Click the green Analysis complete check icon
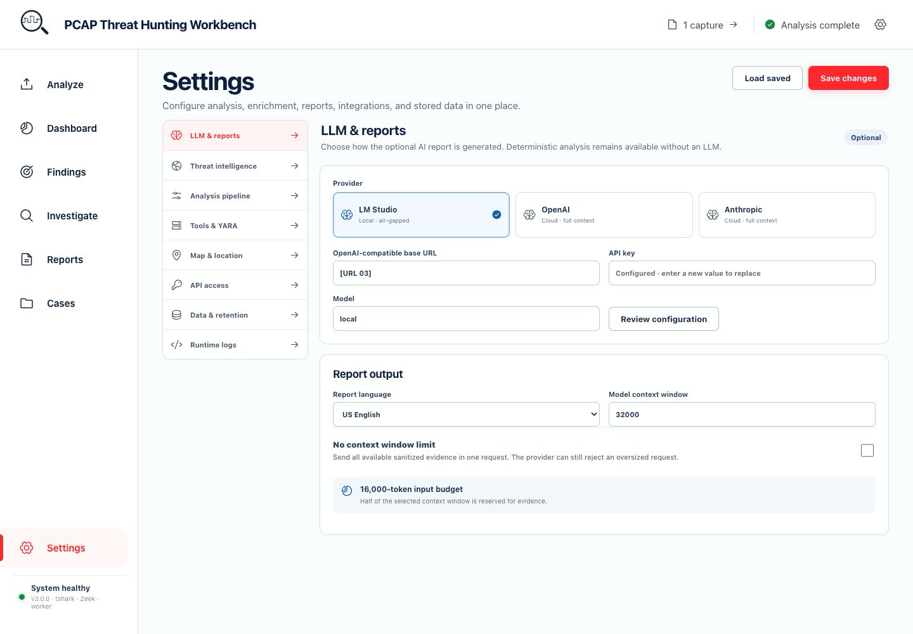913x634 pixels. 770,25
